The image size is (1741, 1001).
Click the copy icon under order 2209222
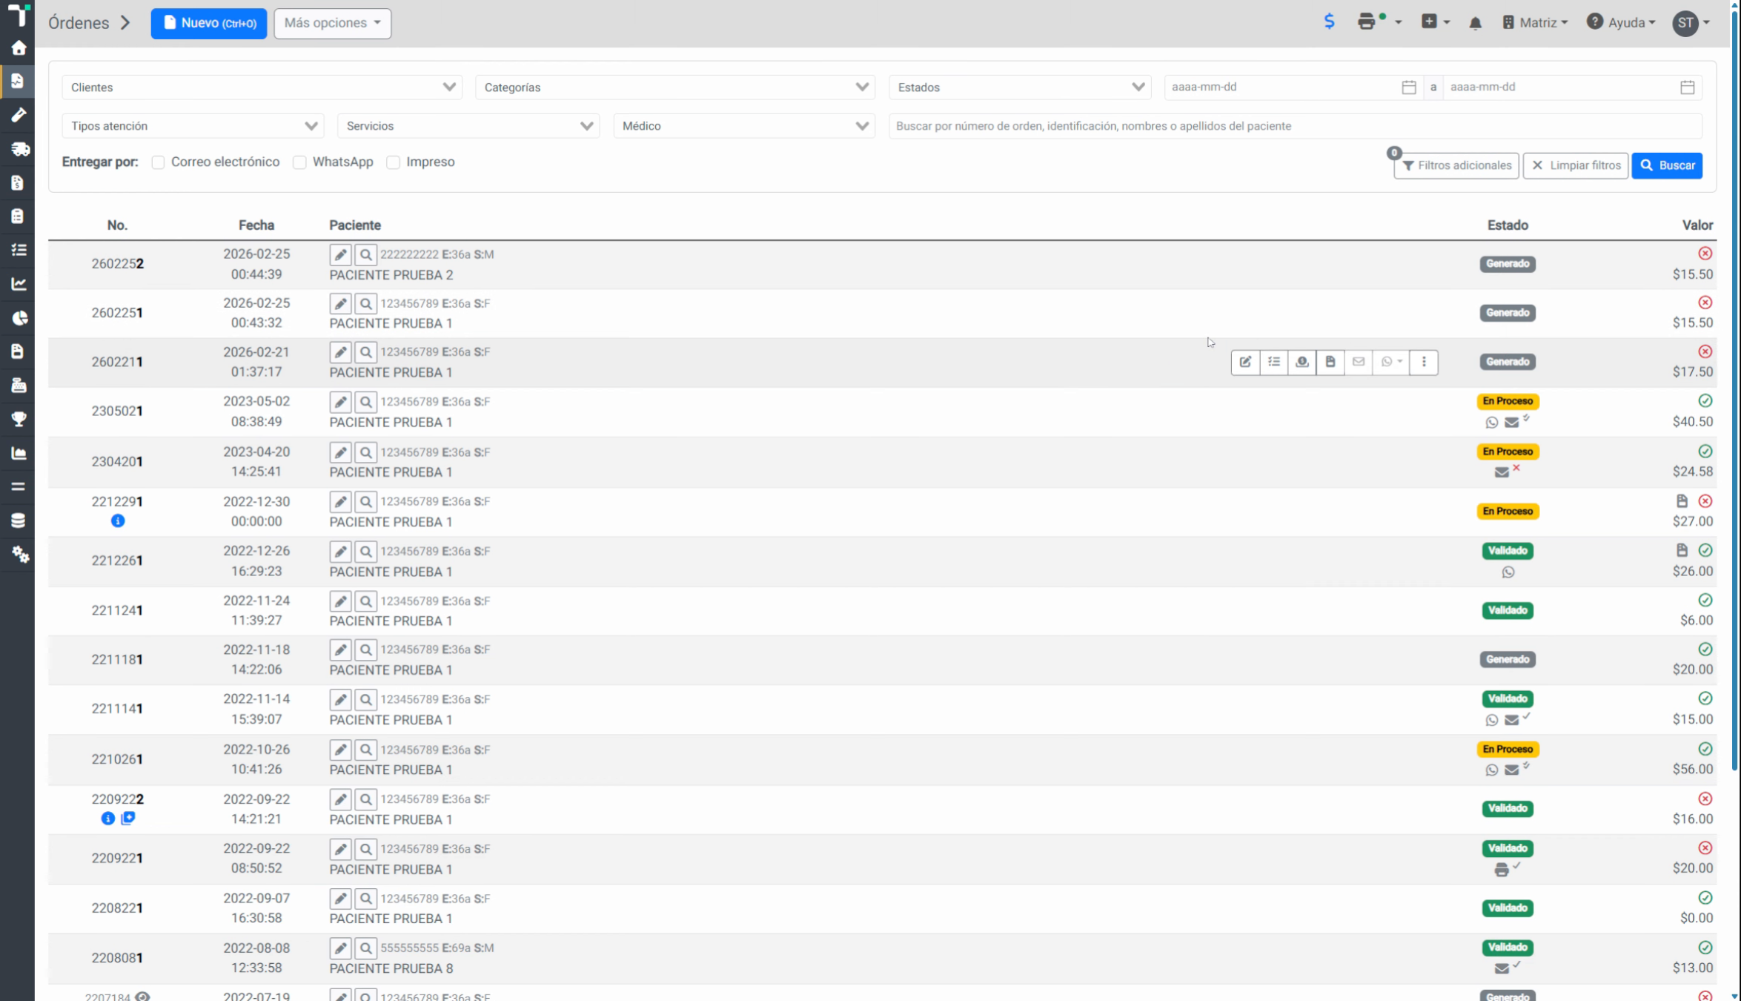pos(127,818)
